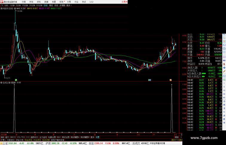Switch to 1分钟 chart period

12,5
